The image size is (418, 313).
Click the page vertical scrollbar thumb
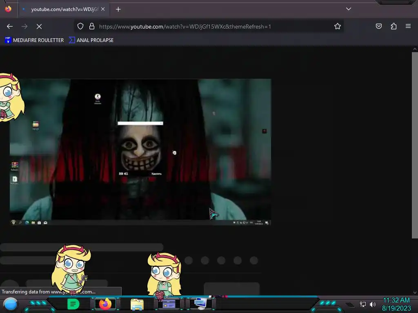point(415,145)
